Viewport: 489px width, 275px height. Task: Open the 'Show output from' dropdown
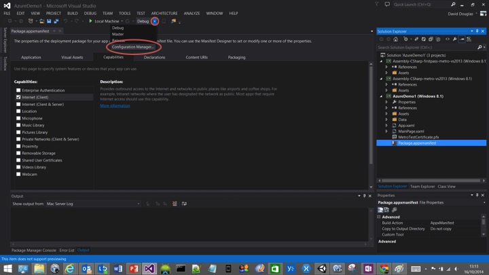93,204
